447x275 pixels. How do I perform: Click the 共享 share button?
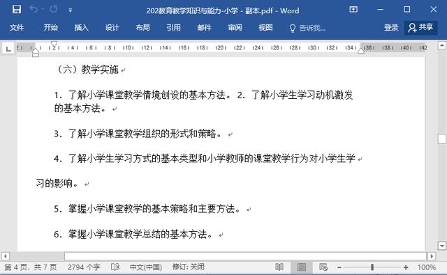(420, 28)
